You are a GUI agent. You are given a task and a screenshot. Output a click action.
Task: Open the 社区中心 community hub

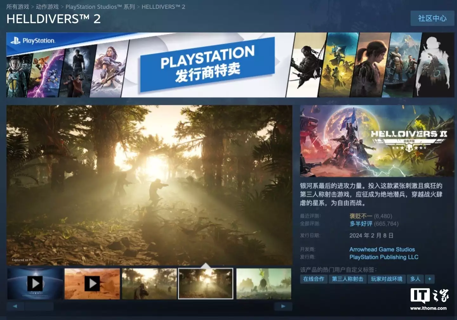tap(432, 18)
